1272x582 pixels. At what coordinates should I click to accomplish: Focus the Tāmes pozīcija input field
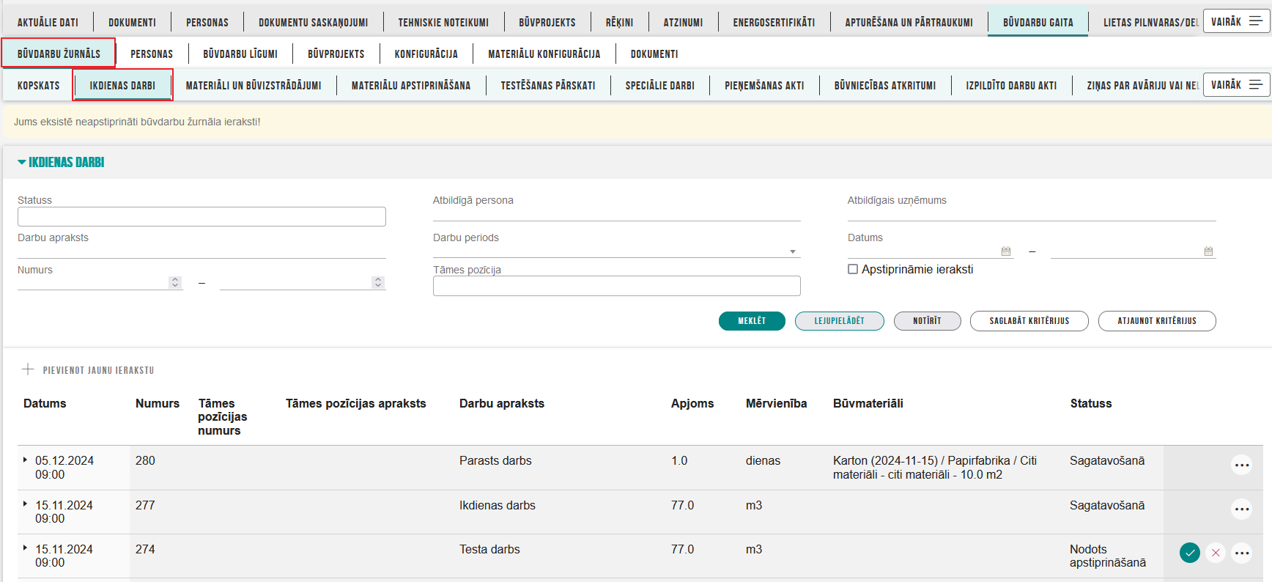[616, 286]
